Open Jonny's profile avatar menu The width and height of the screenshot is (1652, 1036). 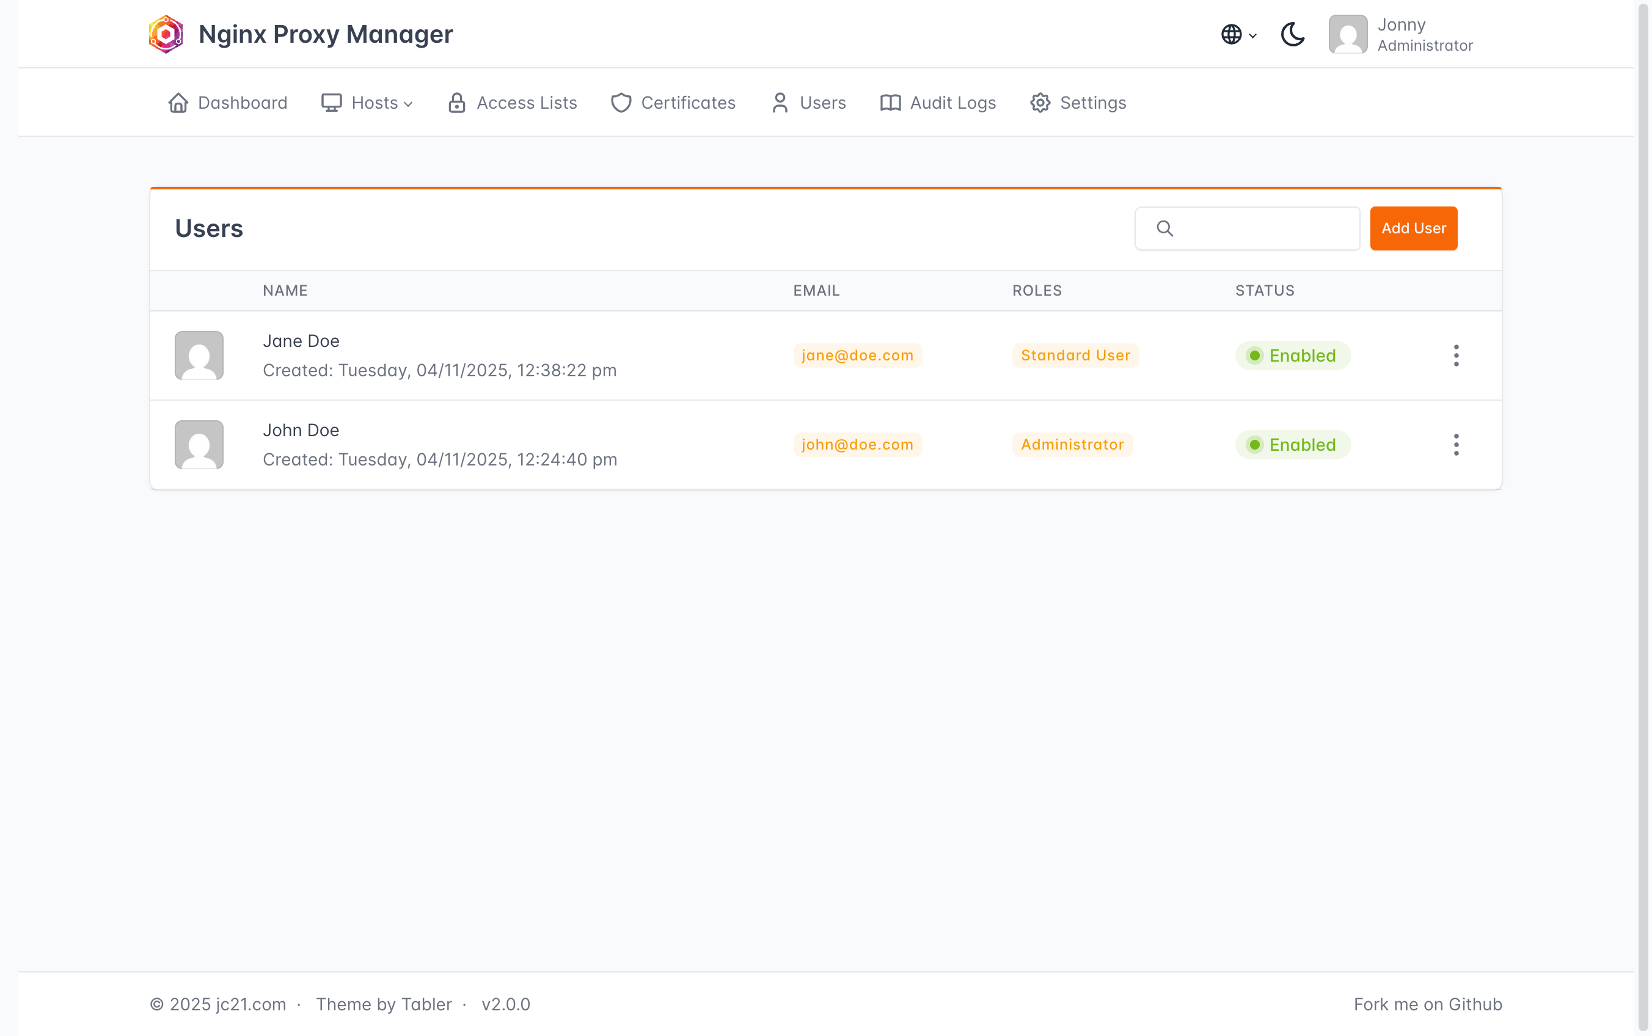tap(1347, 34)
